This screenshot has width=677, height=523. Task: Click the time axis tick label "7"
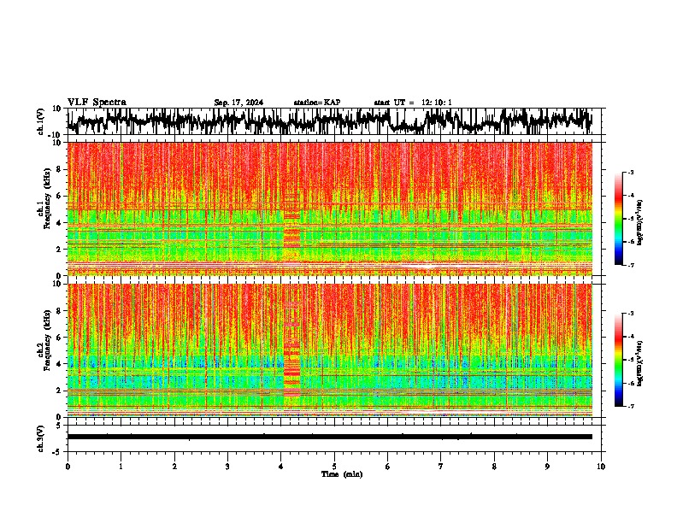pos(441,467)
